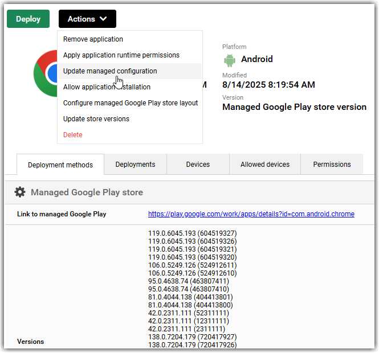This screenshot has width=379, height=353.
Task: Click the Chrome application icon
Action: click(46, 73)
